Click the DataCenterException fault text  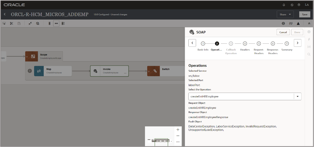point(202,127)
